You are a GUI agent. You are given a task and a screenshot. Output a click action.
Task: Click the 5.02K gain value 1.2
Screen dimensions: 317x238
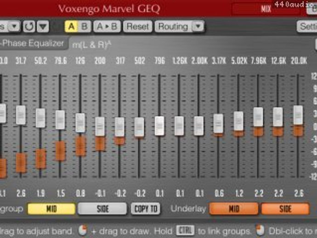pyautogui.click(x=239, y=193)
